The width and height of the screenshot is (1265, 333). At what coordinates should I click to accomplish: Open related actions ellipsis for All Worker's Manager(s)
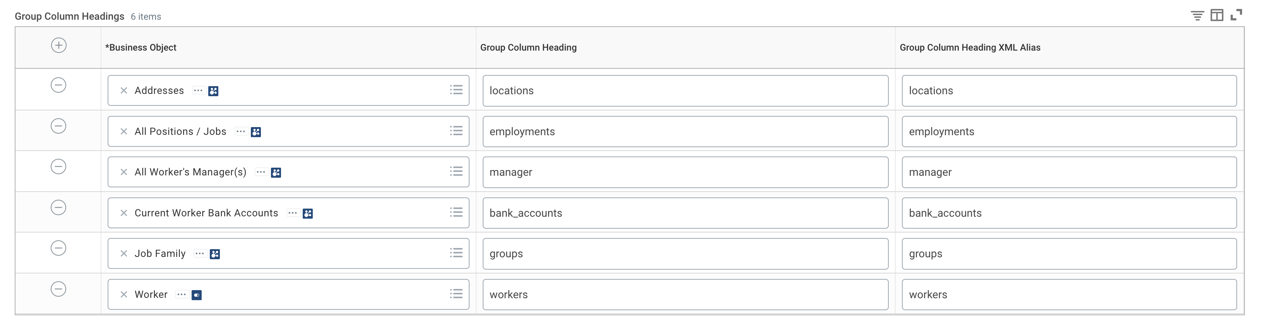click(261, 172)
